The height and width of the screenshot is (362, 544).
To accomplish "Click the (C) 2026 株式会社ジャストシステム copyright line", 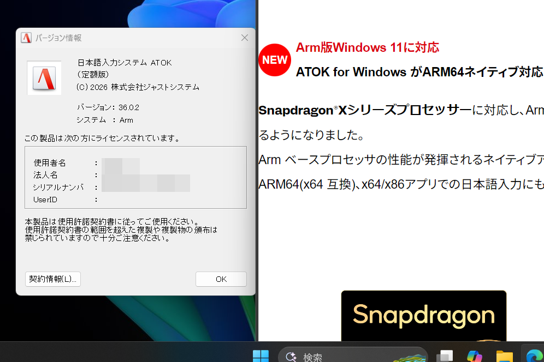I will [x=138, y=87].
